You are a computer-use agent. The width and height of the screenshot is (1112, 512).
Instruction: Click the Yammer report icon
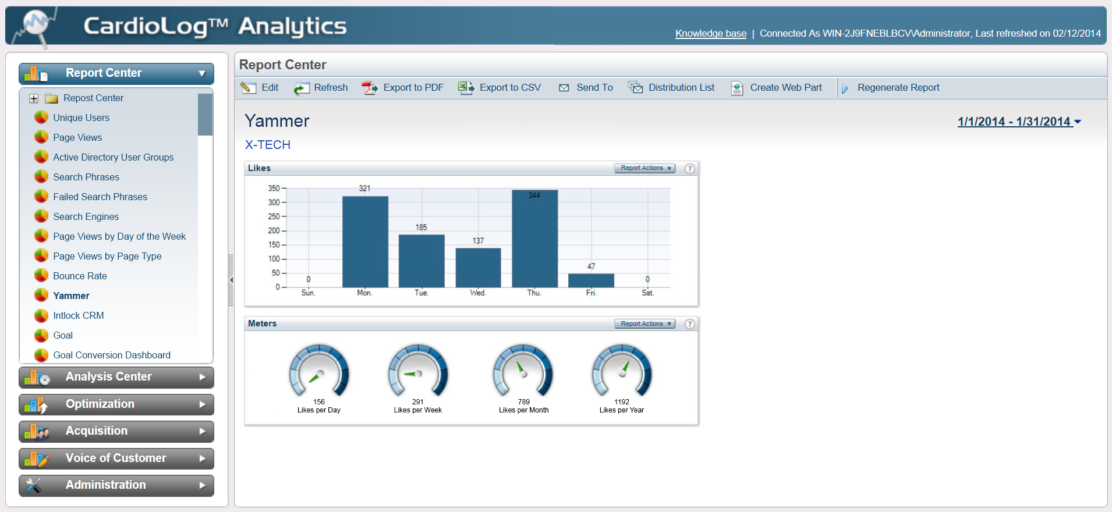pyautogui.click(x=41, y=296)
